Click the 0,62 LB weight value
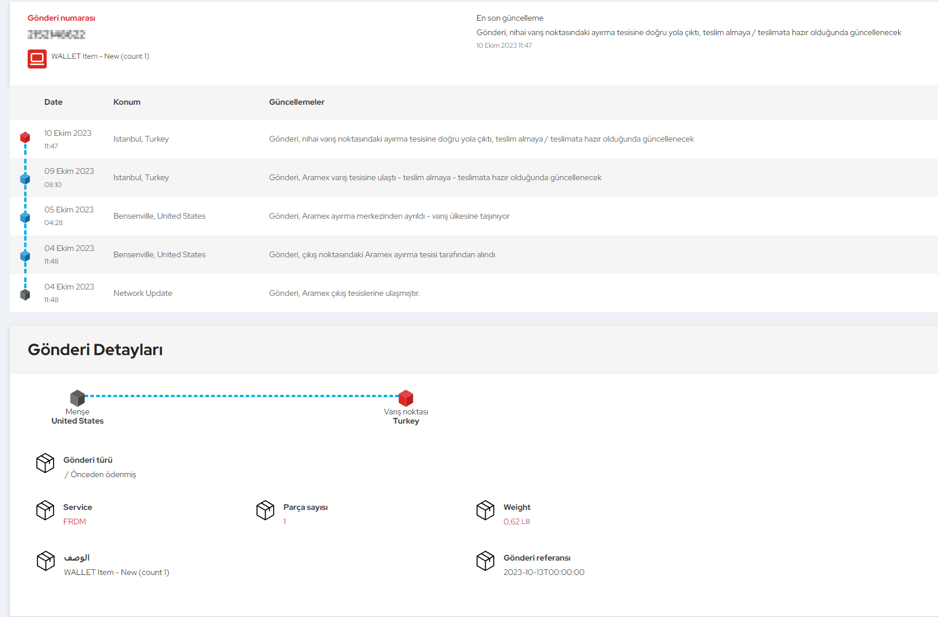Screen dimensions: 938x617 pos(516,521)
